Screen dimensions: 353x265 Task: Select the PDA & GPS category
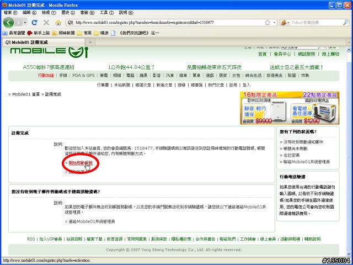[83, 76]
